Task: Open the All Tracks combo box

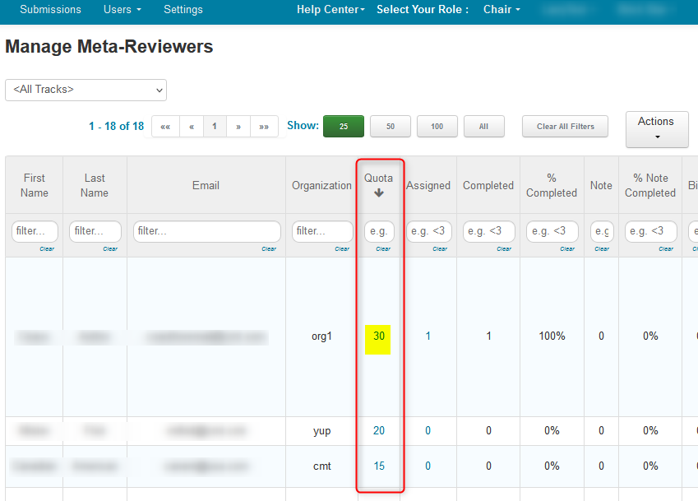Action: coord(86,90)
